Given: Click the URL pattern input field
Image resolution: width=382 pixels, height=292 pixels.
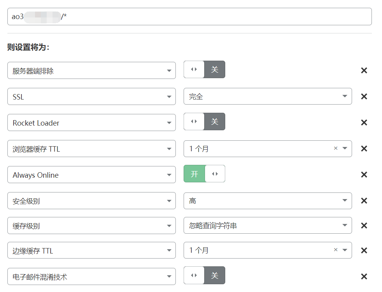Looking at the screenshot, I should click(190, 16).
